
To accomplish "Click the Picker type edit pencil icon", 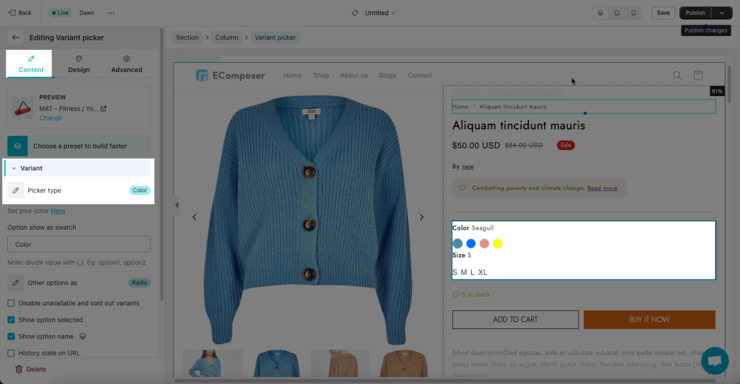I will click(x=16, y=191).
